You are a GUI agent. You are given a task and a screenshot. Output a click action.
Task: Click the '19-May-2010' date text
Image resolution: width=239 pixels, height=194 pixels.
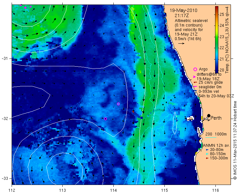pyautogui.click(x=183, y=11)
